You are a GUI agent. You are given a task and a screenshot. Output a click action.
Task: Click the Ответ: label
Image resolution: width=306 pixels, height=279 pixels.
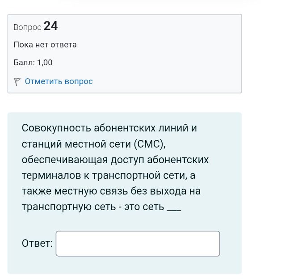pyautogui.click(x=37, y=243)
